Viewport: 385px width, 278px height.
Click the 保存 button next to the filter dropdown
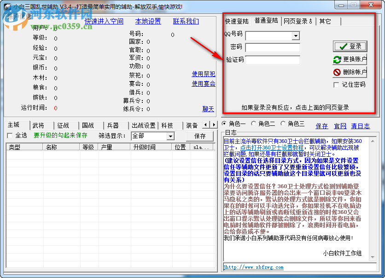point(200,136)
